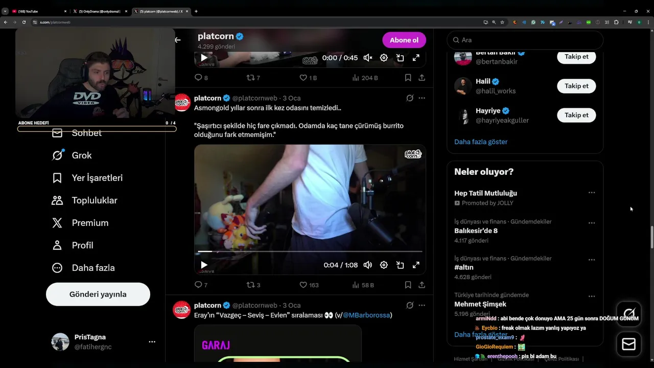
Task: Share the Asmongold post
Action: click(422, 285)
